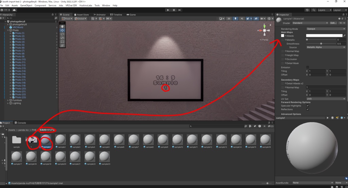Search by Label icon in Project panel
Screen dimensions: 348x188
(255, 126)
